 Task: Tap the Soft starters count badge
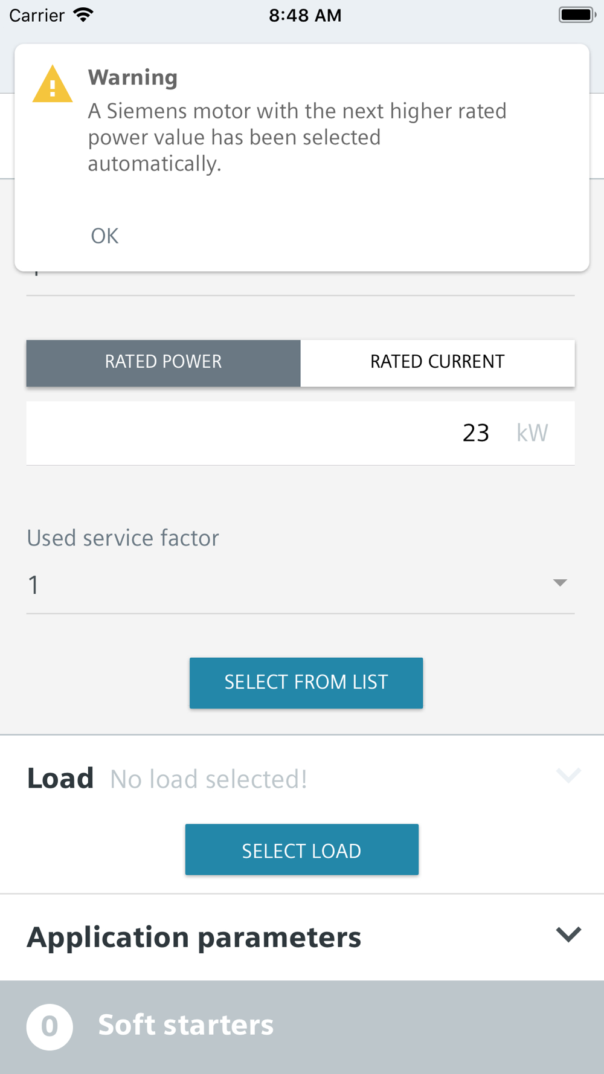coord(50,1026)
